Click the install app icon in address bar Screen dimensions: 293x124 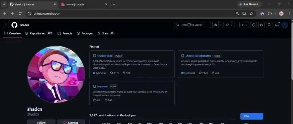[x=244, y=14]
